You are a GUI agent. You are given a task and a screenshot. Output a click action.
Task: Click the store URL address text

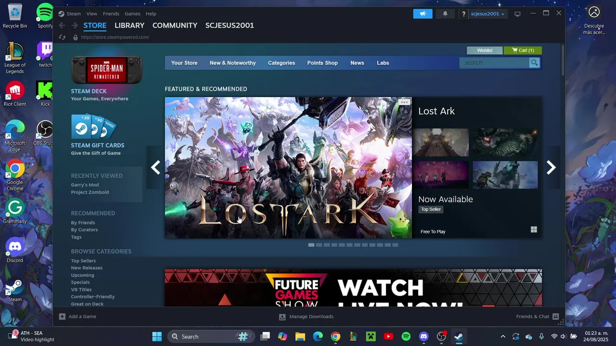pyautogui.click(x=115, y=37)
